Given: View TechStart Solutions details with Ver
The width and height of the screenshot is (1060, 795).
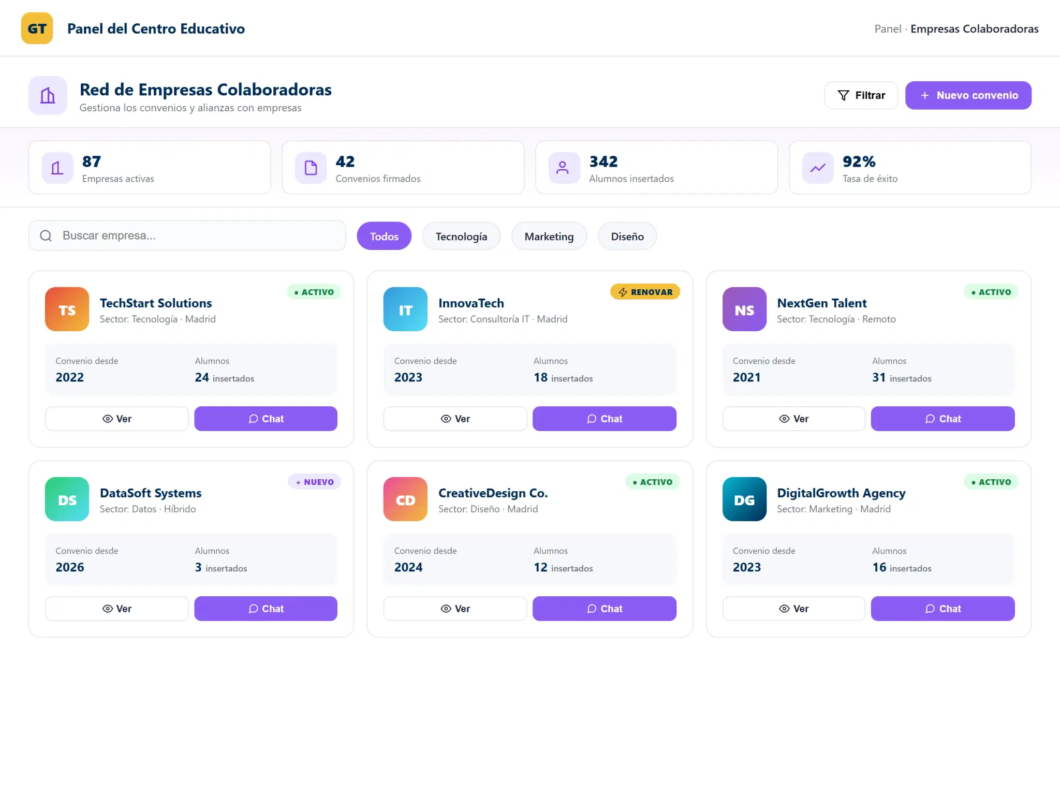Looking at the screenshot, I should [x=116, y=419].
